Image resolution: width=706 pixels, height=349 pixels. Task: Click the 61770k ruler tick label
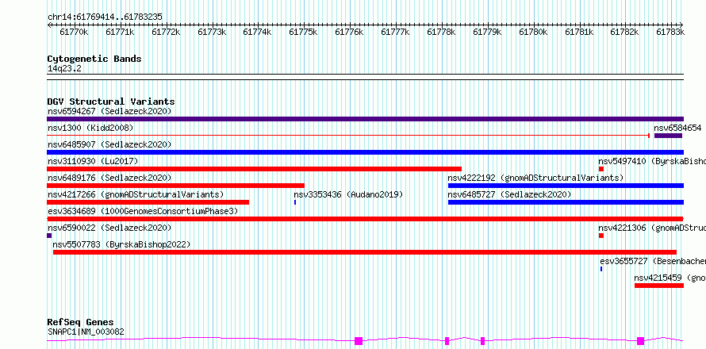pos(74,32)
